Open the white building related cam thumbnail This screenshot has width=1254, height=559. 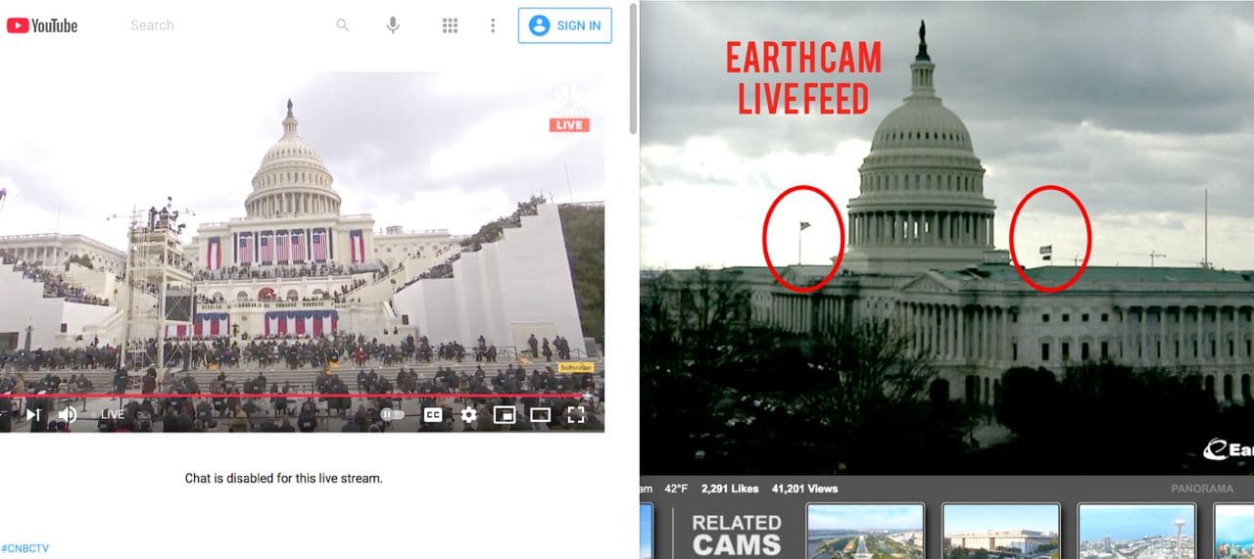tap(1000, 531)
